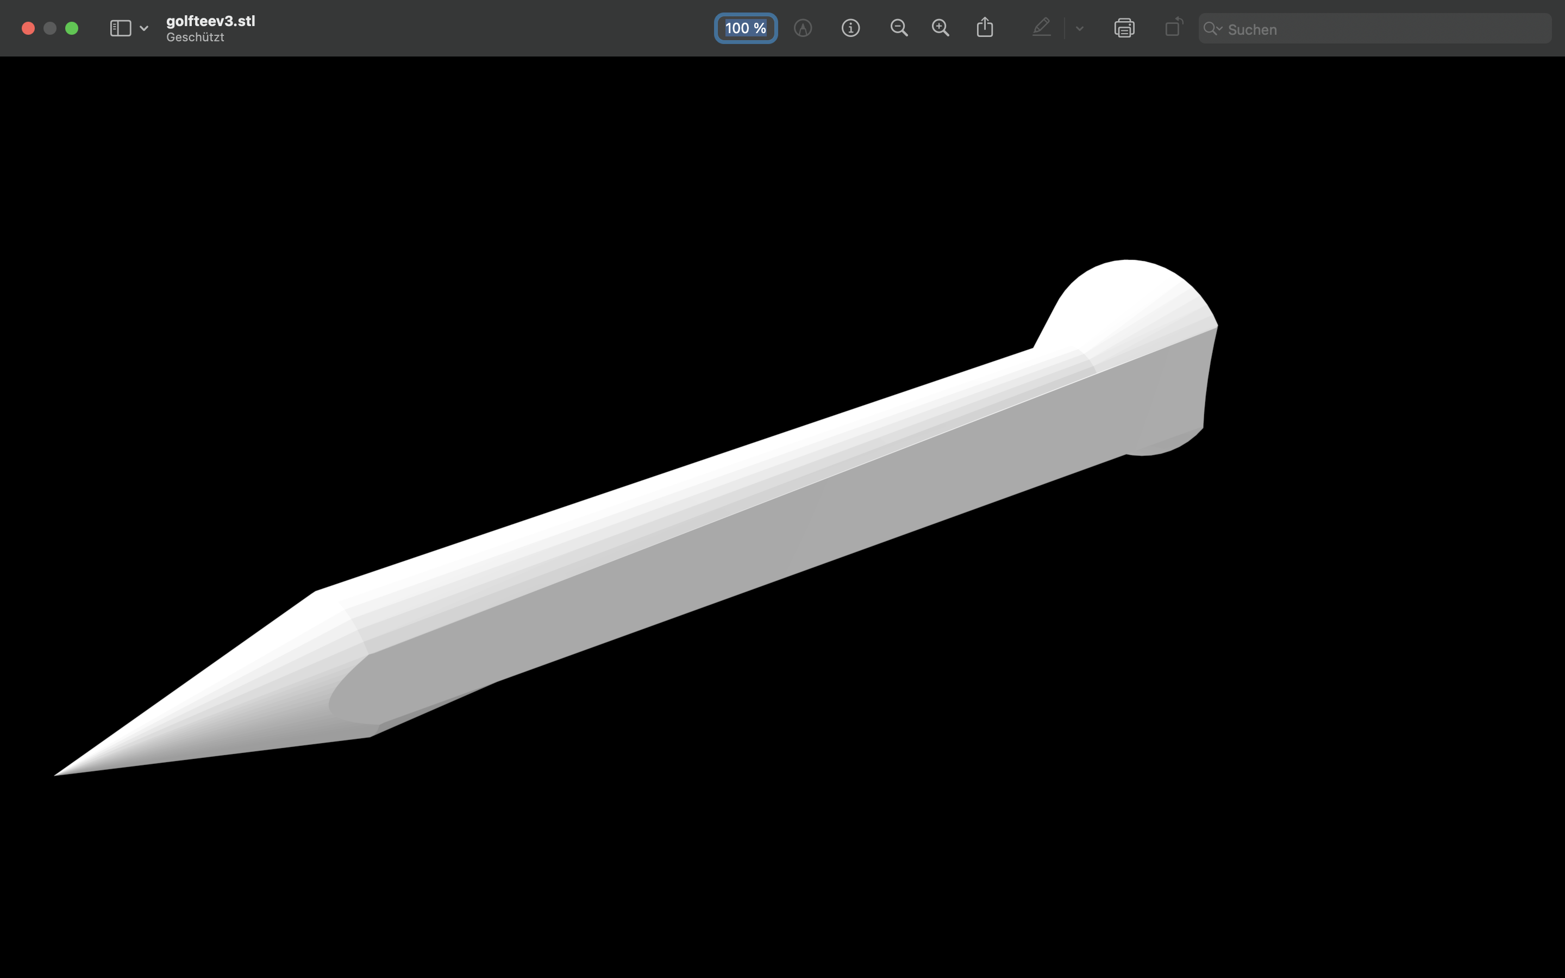Rotate the document with rotate icon
The height and width of the screenshot is (978, 1565).
coord(1174,27)
